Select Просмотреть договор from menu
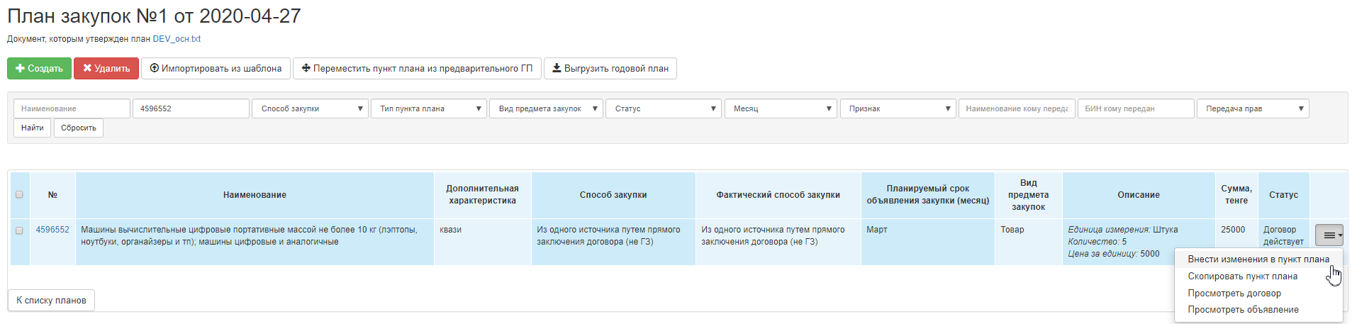The image size is (1357, 324). tap(1234, 294)
